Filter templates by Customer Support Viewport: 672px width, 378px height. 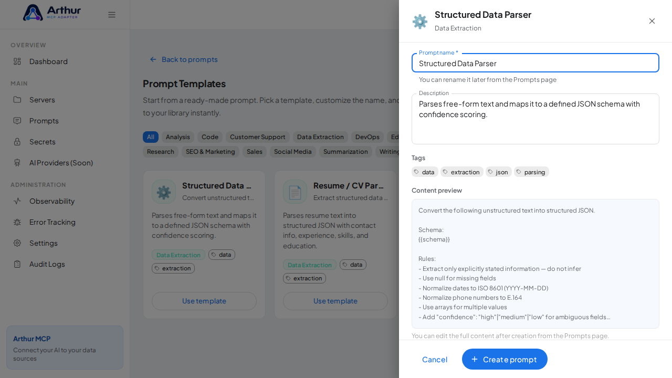pos(258,137)
